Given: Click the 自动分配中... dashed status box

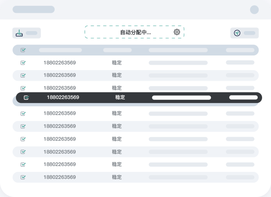Looking at the screenshot, I should pyautogui.click(x=134, y=32).
